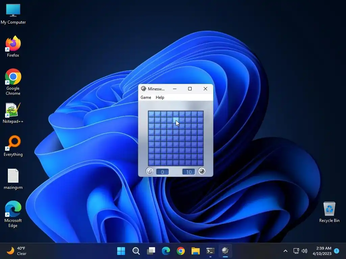The width and height of the screenshot is (346, 259).
Task: Select the Notepad++ desktop shortcut
Action: 13,113
